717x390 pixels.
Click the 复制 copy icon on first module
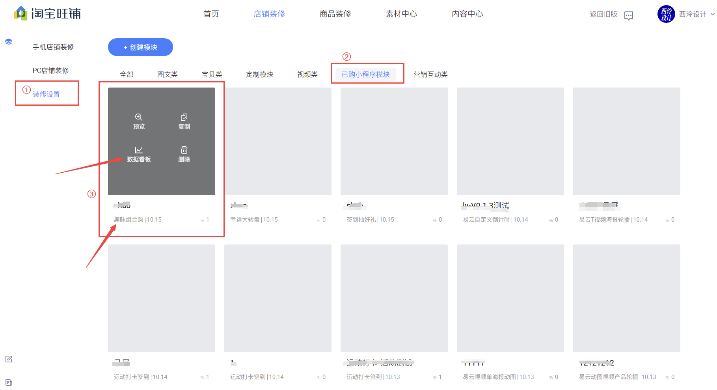(184, 117)
